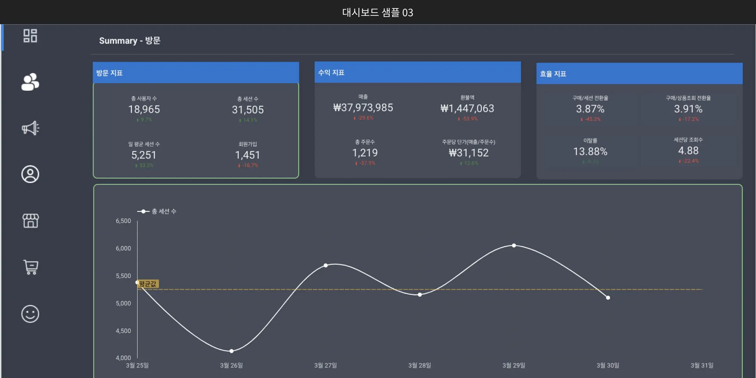
Task: Click the 6,500 y-axis label
Action: click(123, 221)
